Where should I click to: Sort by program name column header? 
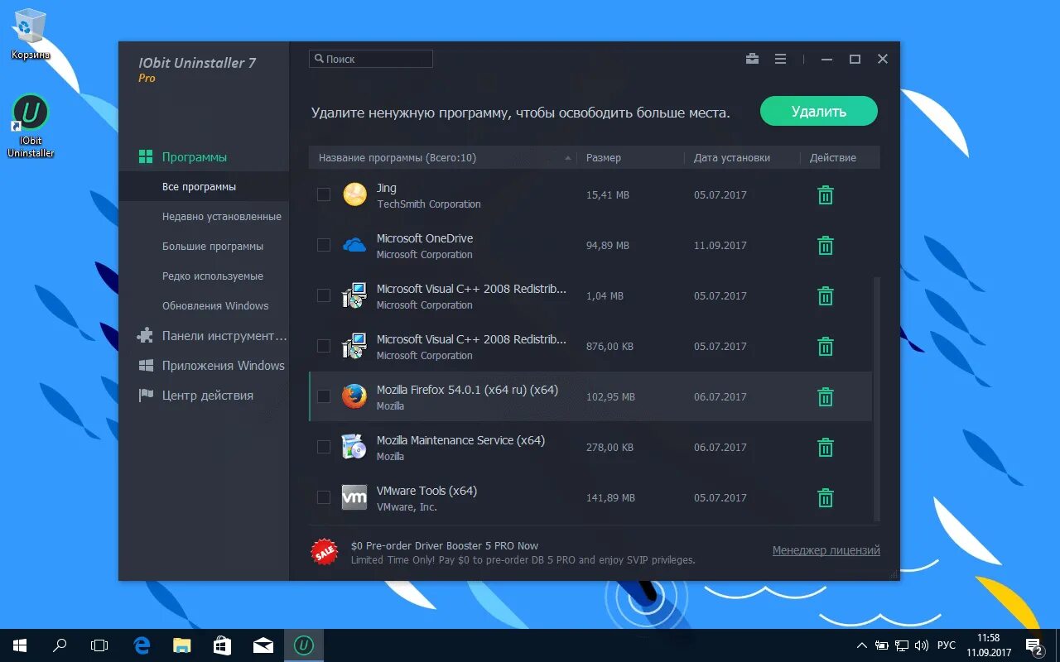(443, 157)
